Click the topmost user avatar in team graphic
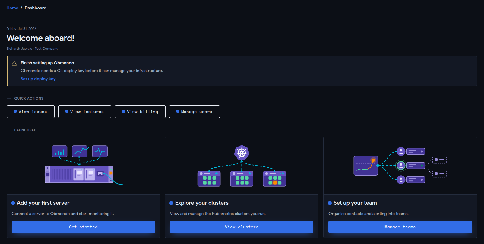484x244 pixels. tap(401, 151)
